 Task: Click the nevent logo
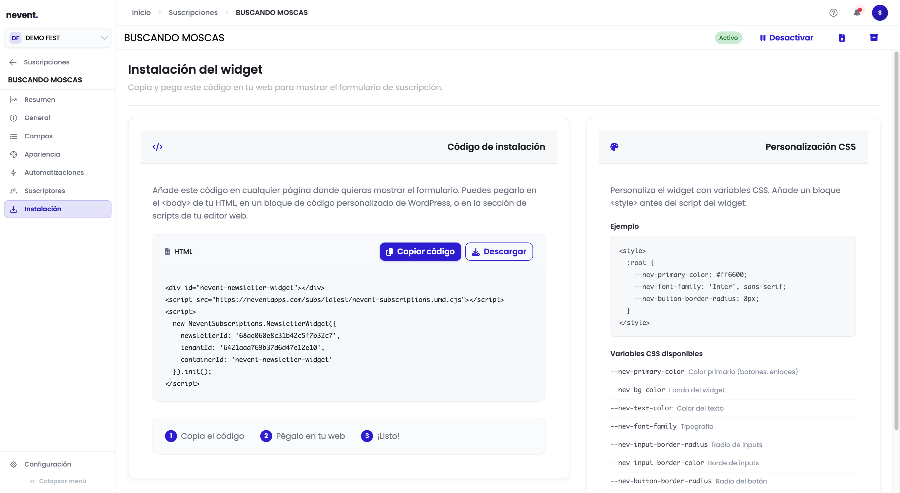pyautogui.click(x=22, y=15)
